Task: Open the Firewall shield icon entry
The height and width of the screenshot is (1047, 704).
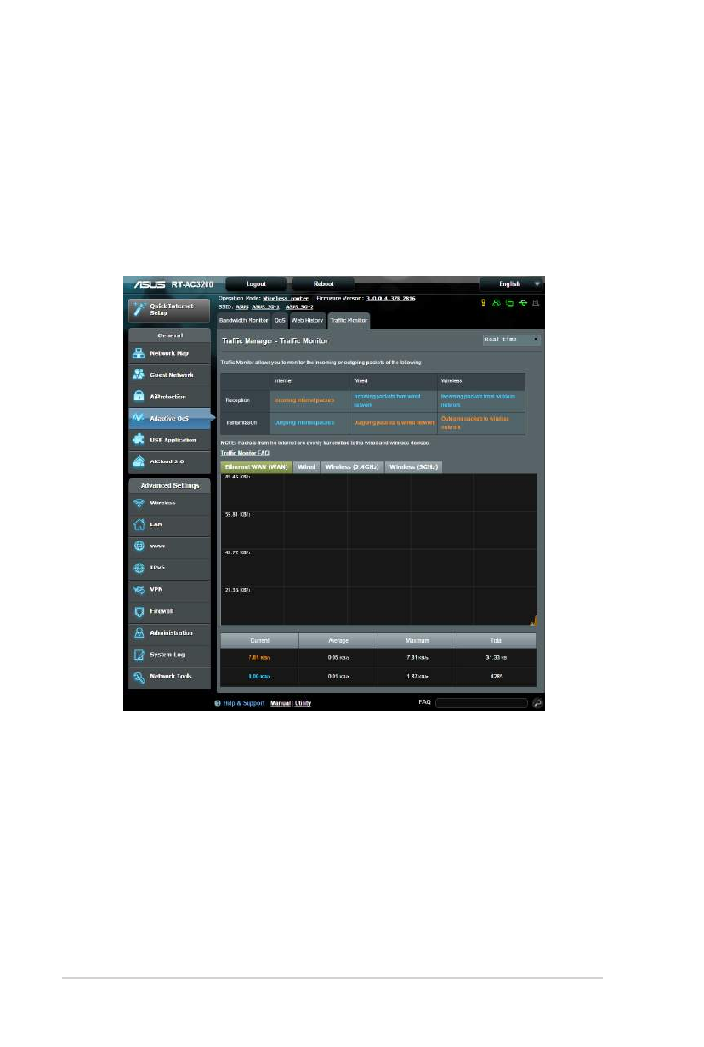Action: point(139,611)
